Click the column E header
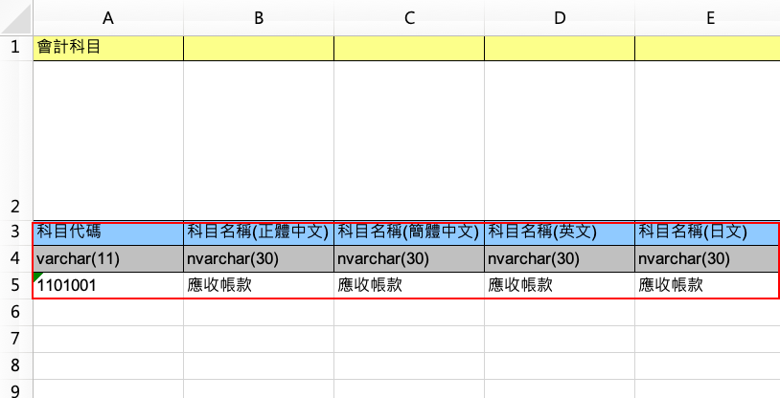Screen dimensions: 780x398 pyautogui.click(x=707, y=17)
